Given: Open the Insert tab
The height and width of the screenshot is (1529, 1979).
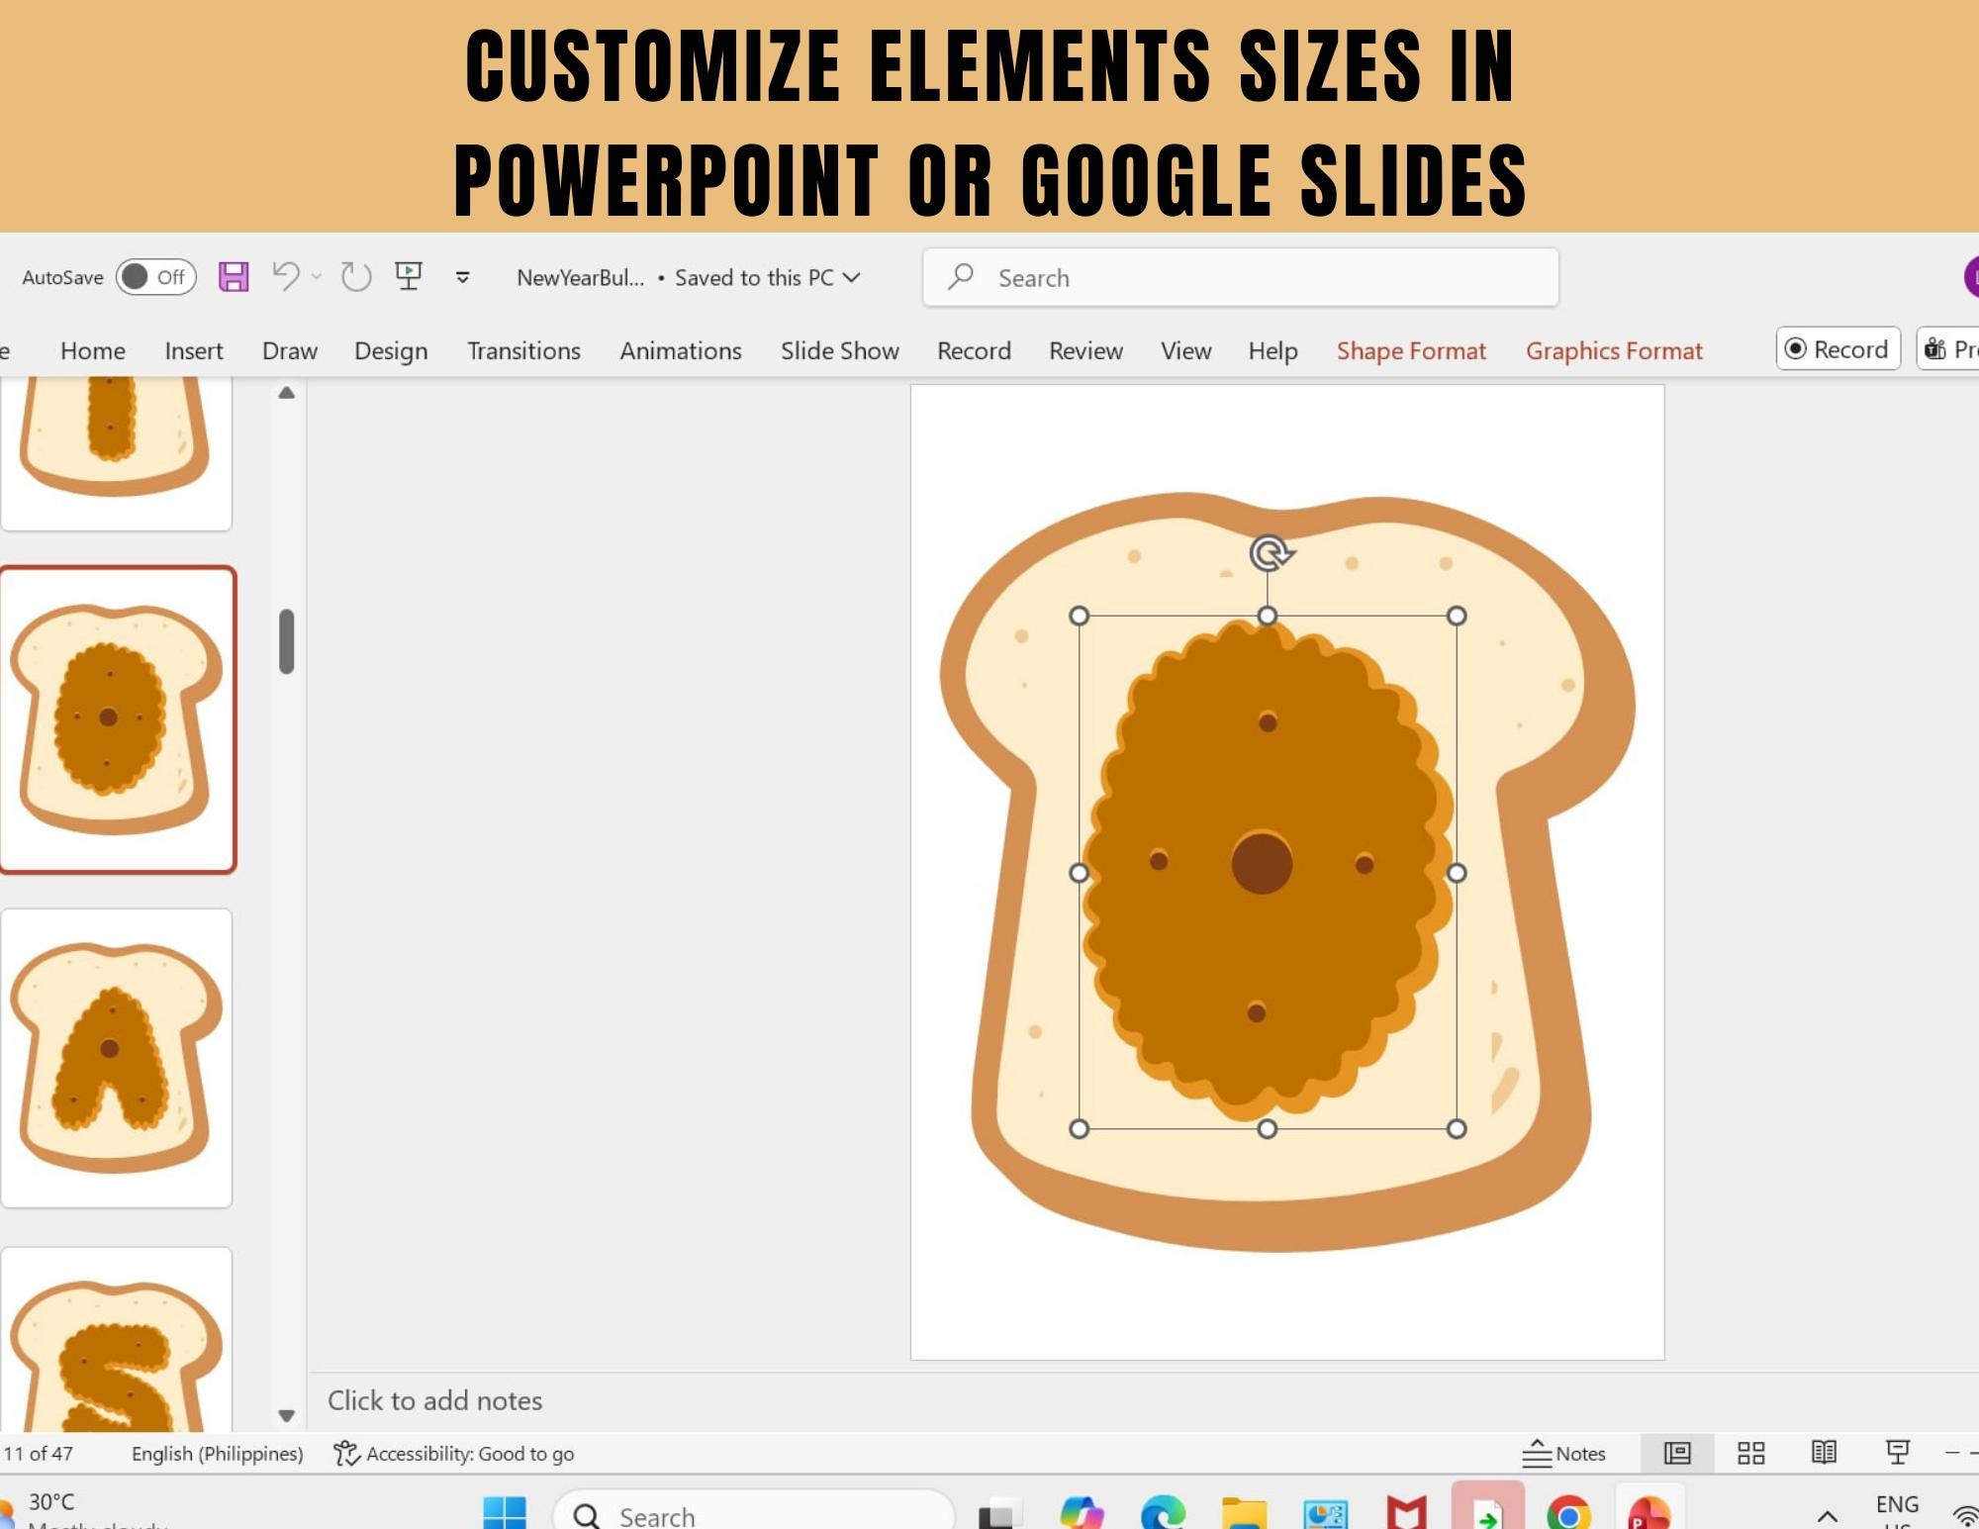Looking at the screenshot, I should tap(194, 350).
